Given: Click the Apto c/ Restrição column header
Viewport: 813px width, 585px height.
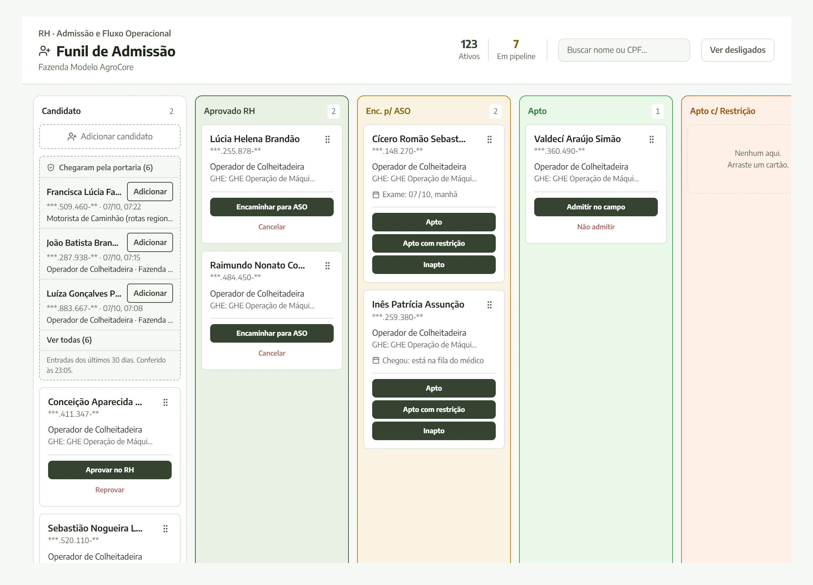Looking at the screenshot, I should 722,111.
